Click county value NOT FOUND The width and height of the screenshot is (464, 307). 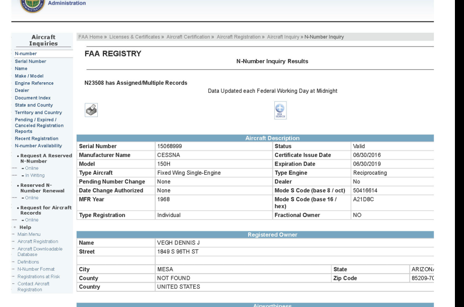coord(173,278)
